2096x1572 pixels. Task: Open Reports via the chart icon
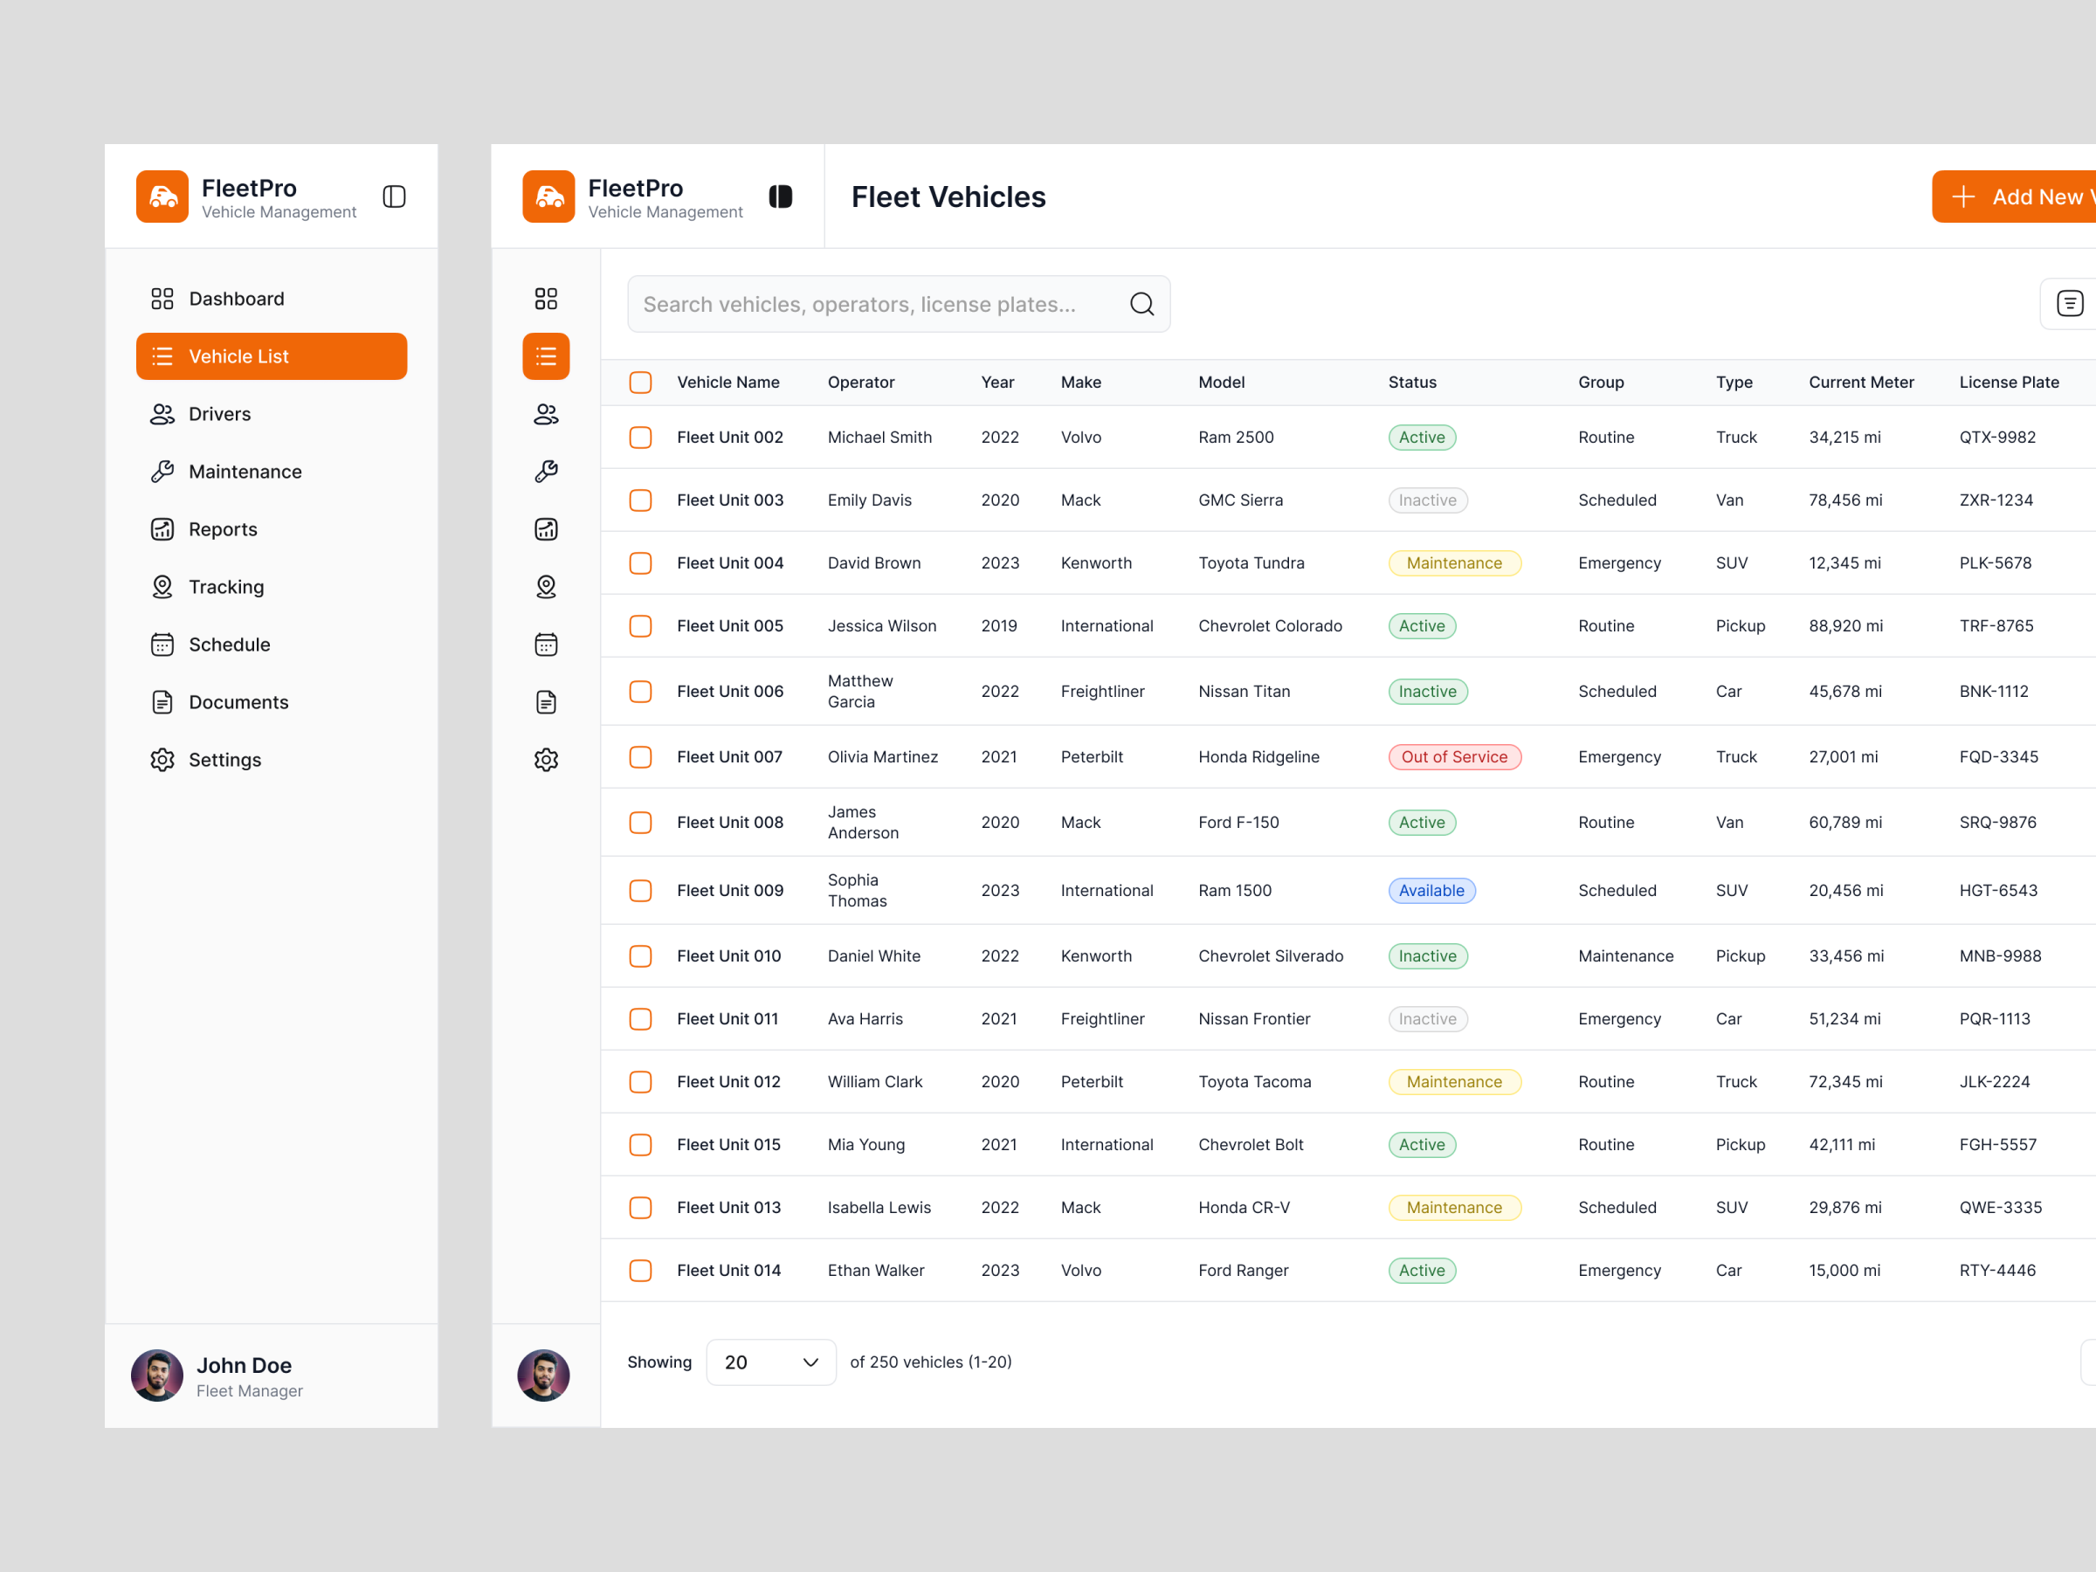coord(546,528)
